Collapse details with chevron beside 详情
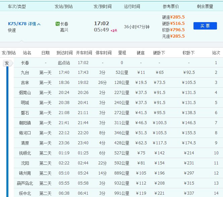223x197 pixels. tap(39, 24)
